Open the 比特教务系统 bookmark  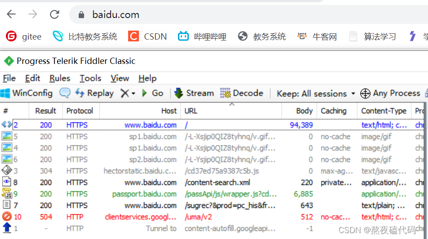coord(85,36)
